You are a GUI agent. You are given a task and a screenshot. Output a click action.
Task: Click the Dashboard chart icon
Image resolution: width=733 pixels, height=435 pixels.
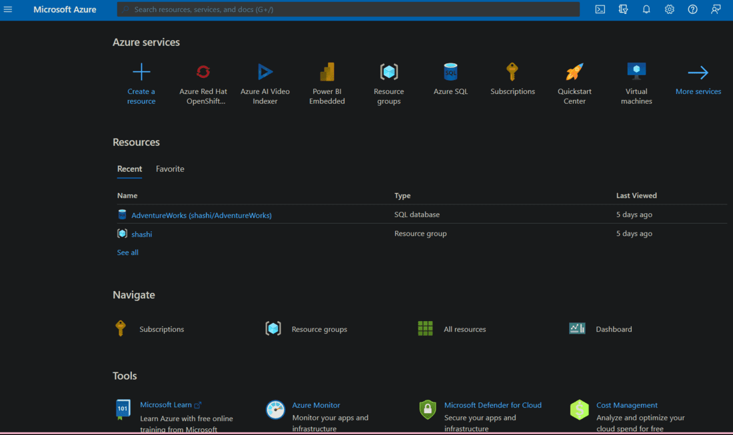point(577,328)
